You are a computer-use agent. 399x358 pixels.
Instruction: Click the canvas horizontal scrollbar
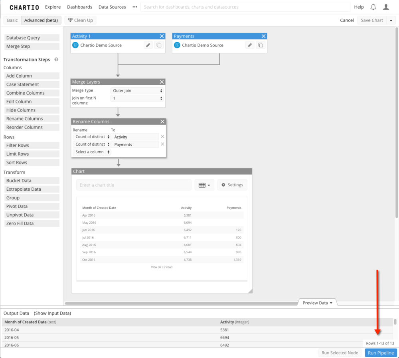[181, 303]
